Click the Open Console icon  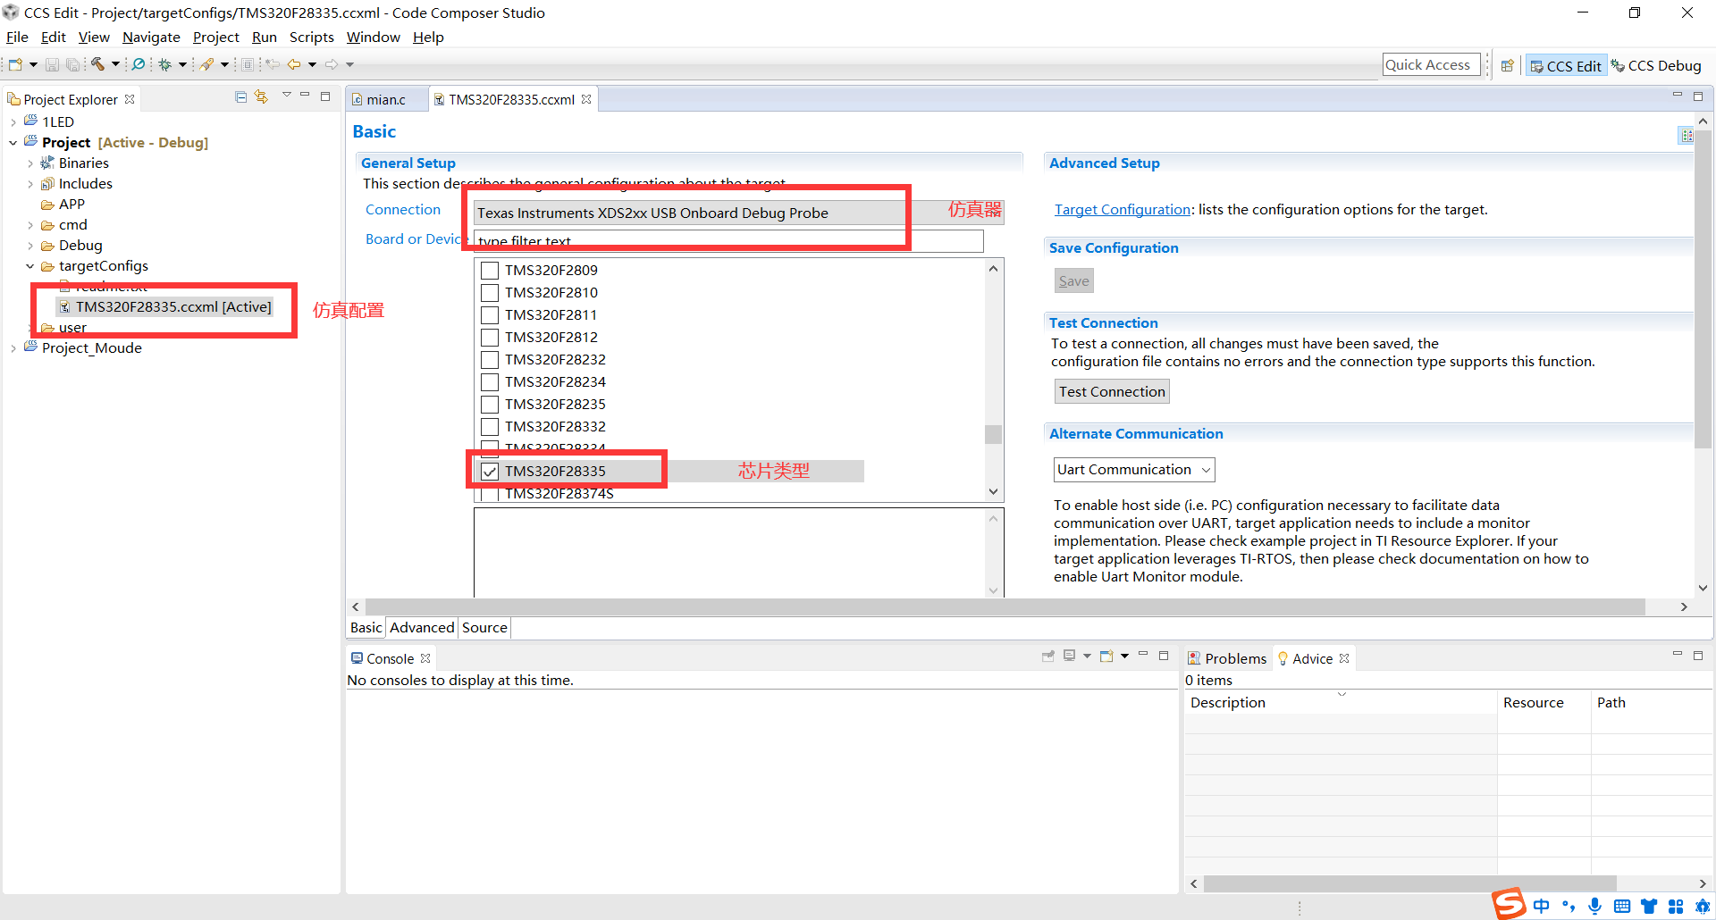[x=1106, y=656]
